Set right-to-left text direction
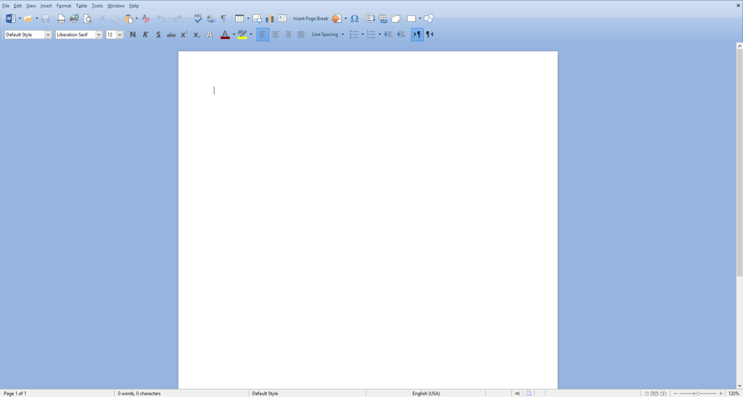The height and width of the screenshot is (397, 743). pos(430,35)
